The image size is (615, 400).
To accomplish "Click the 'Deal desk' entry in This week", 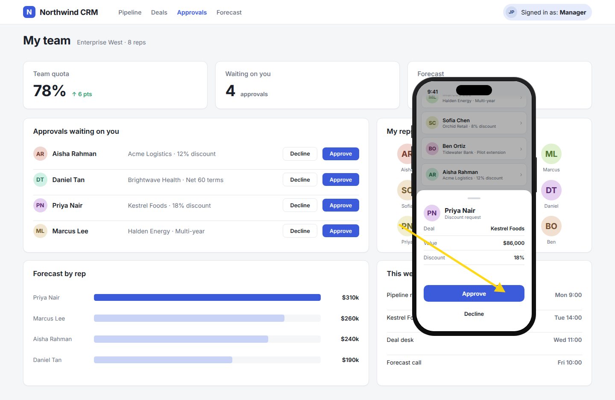I will [484, 340].
